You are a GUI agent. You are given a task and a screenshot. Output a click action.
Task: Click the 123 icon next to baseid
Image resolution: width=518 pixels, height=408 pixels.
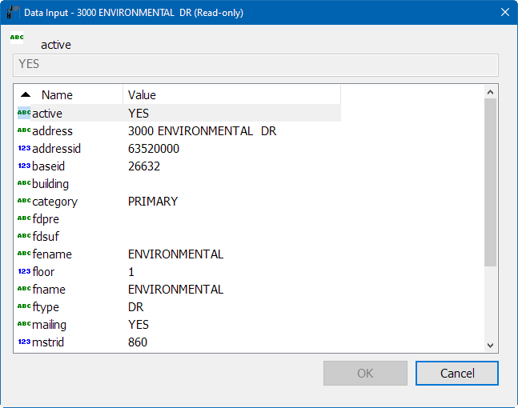pos(24,166)
